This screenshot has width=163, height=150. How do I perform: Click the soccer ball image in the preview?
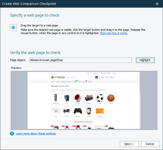coord(100,98)
